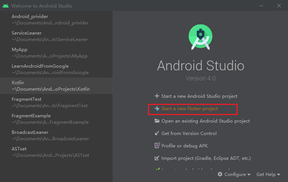288x182 pixels.
Task: Start a new Android Studio project
Action: click(x=199, y=96)
